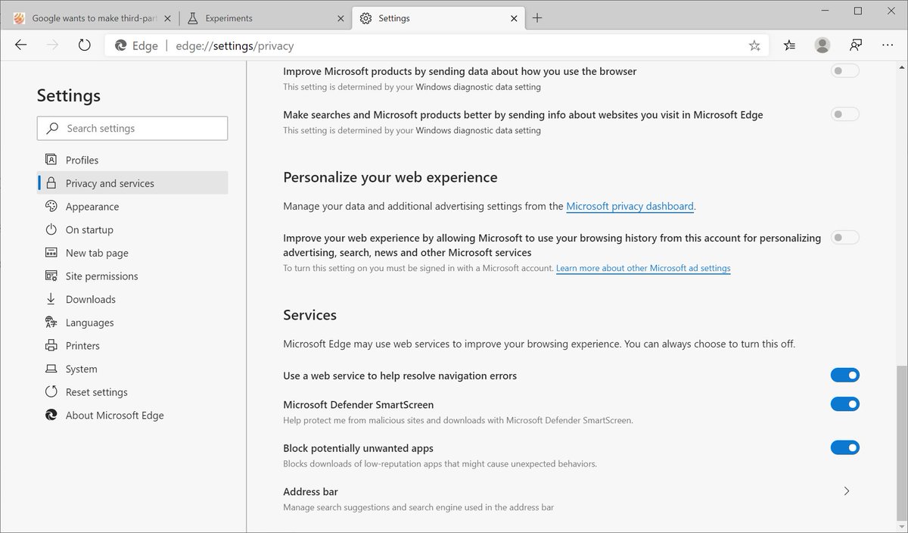The height and width of the screenshot is (533, 908).
Task: Open Microsoft privacy dashboard link
Action: coord(630,206)
